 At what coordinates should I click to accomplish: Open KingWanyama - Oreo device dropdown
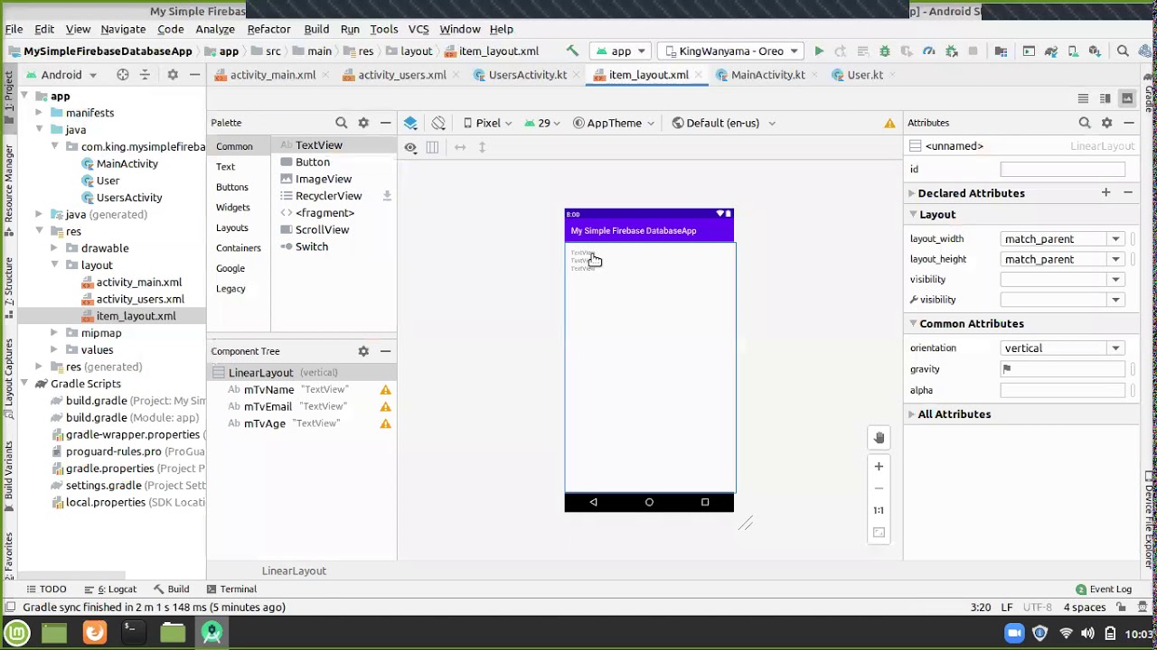(x=730, y=51)
